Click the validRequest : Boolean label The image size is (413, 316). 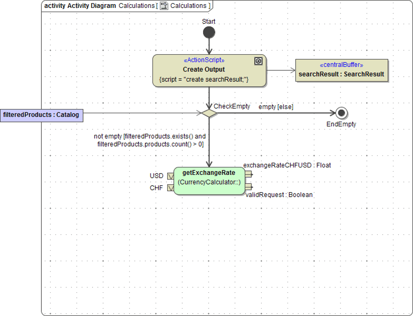tap(279, 195)
